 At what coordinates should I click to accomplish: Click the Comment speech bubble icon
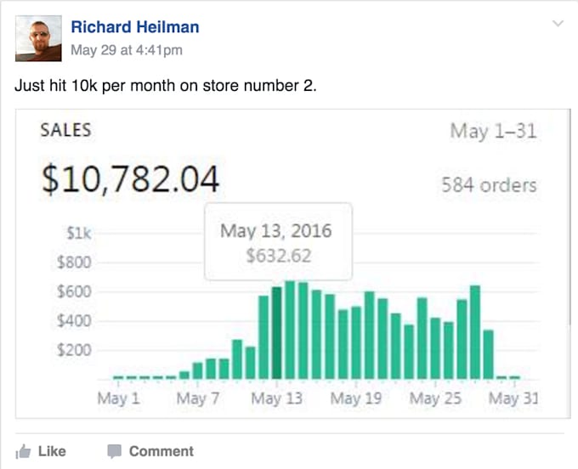pos(114,452)
